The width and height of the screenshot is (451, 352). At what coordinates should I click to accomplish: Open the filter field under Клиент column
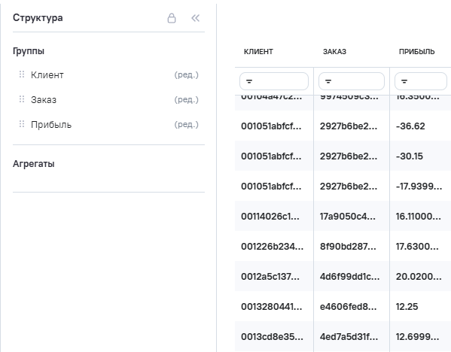(274, 81)
